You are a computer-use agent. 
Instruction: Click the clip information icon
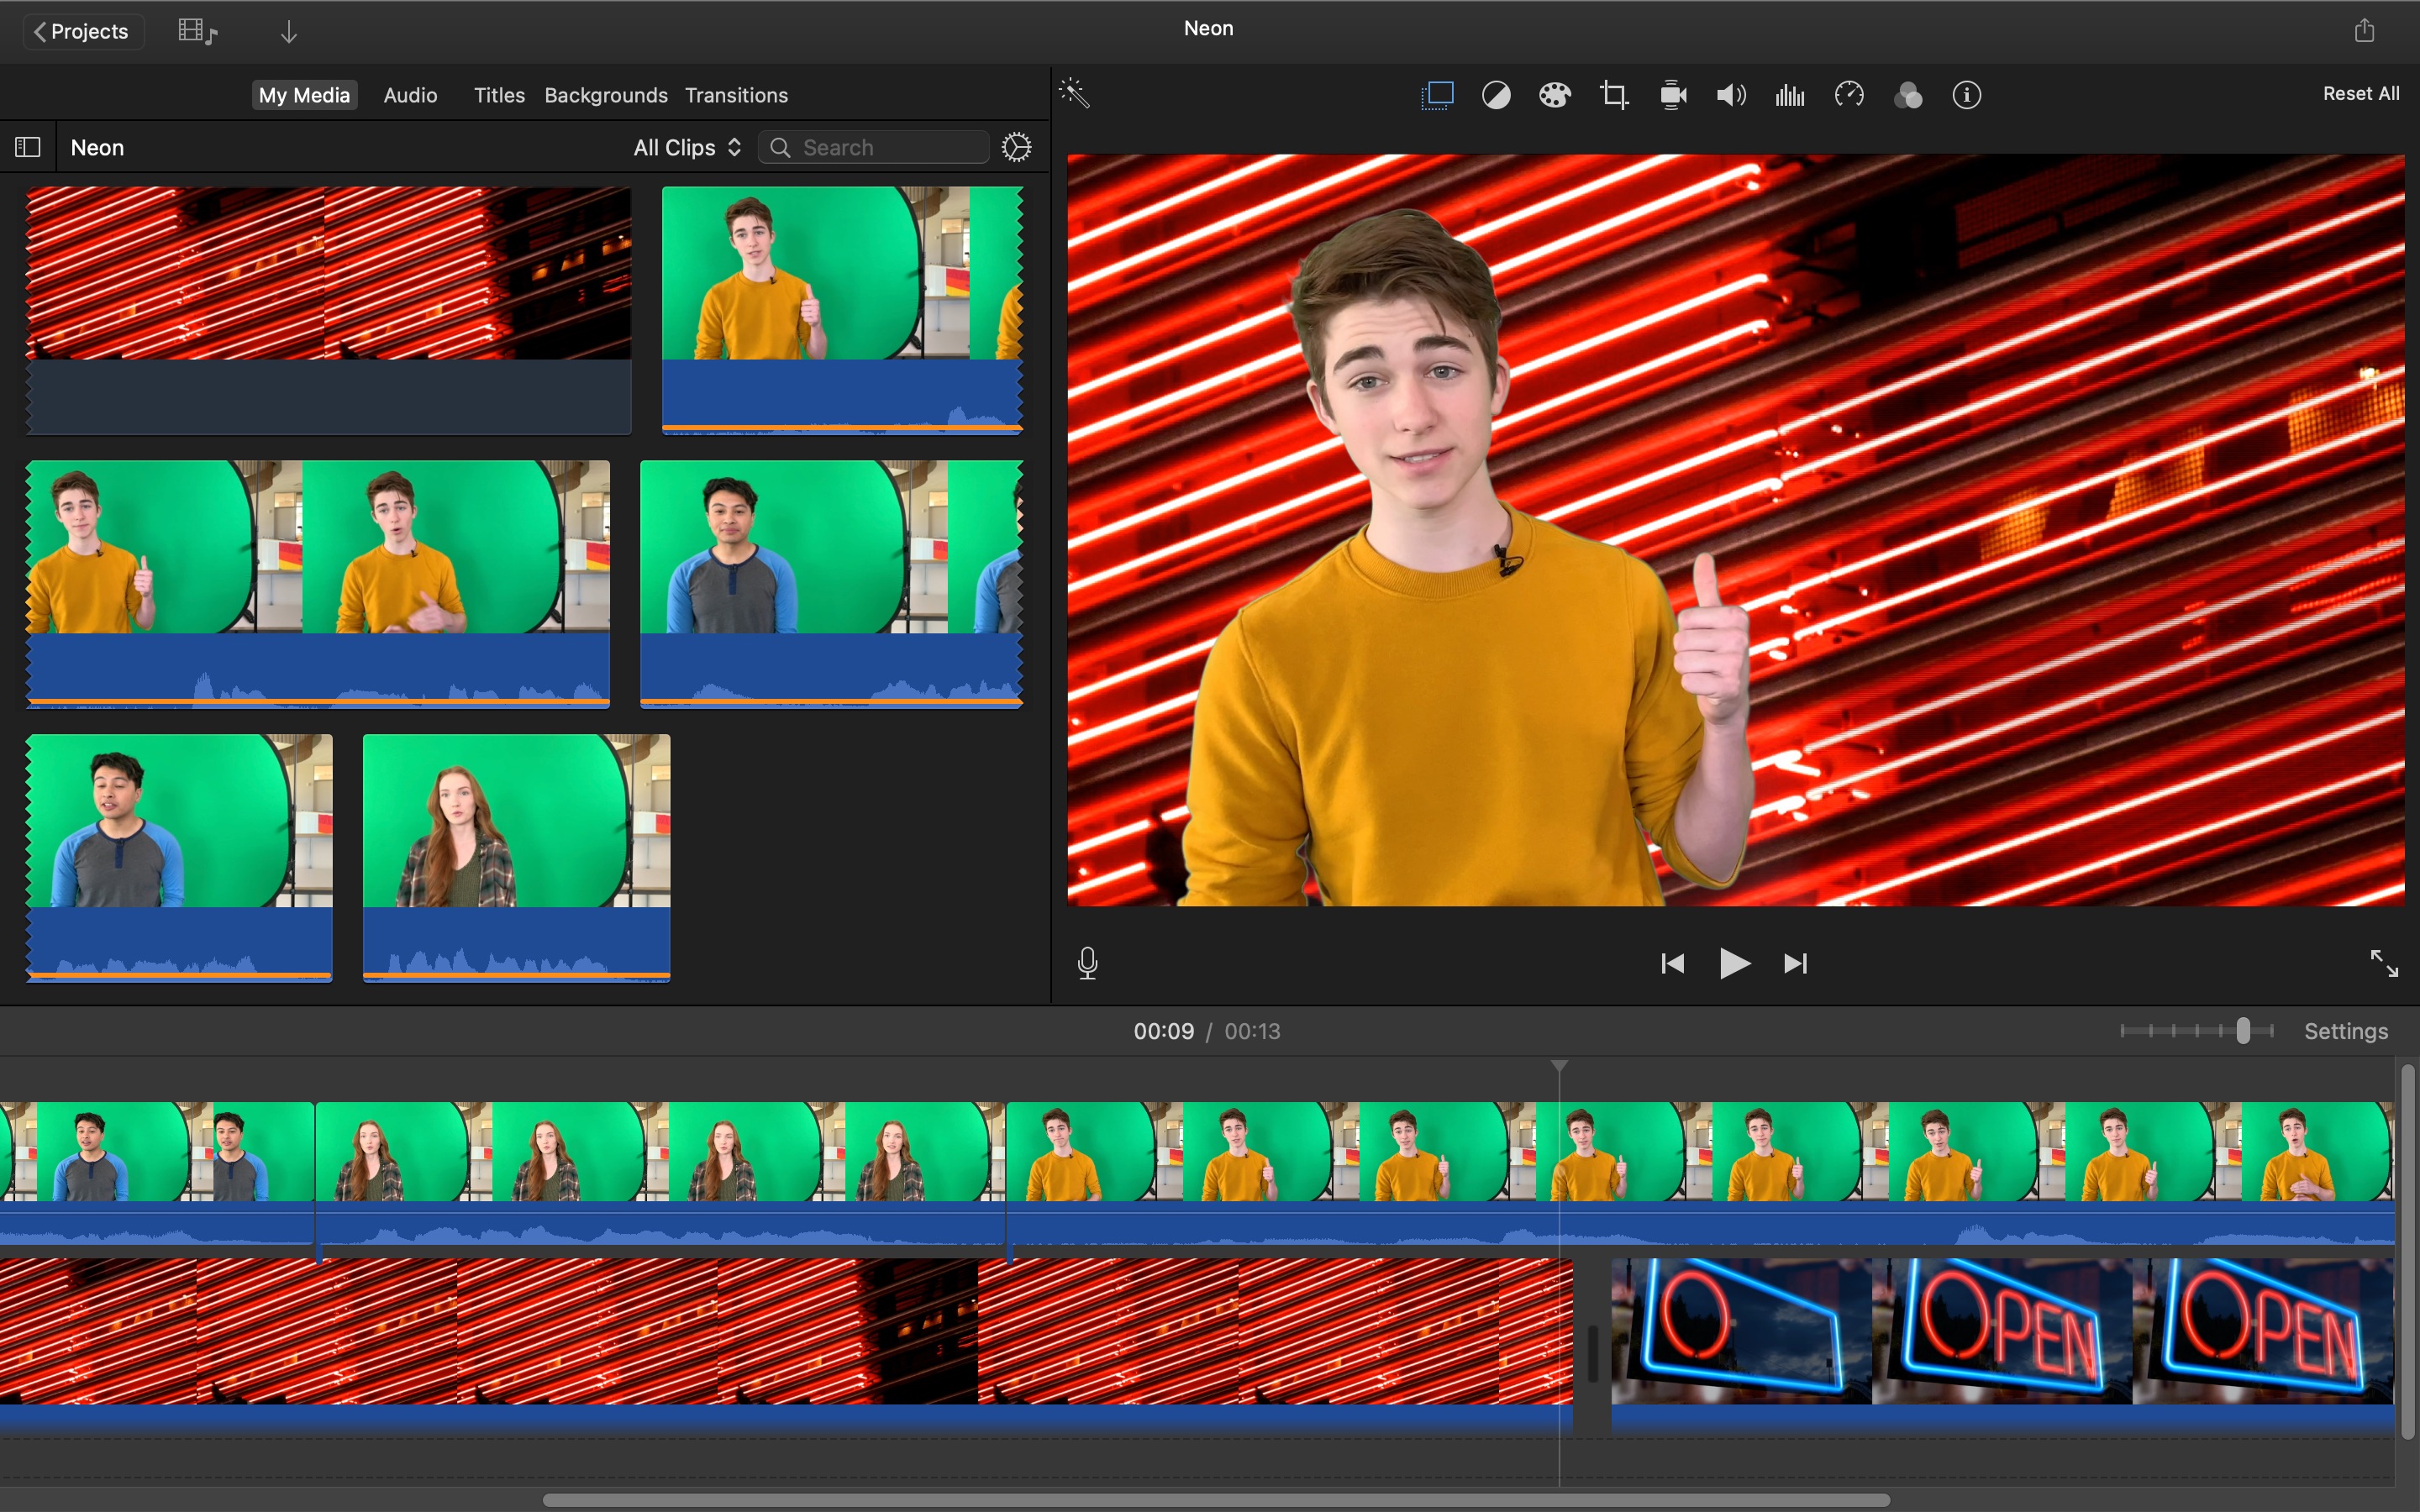point(1965,96)
